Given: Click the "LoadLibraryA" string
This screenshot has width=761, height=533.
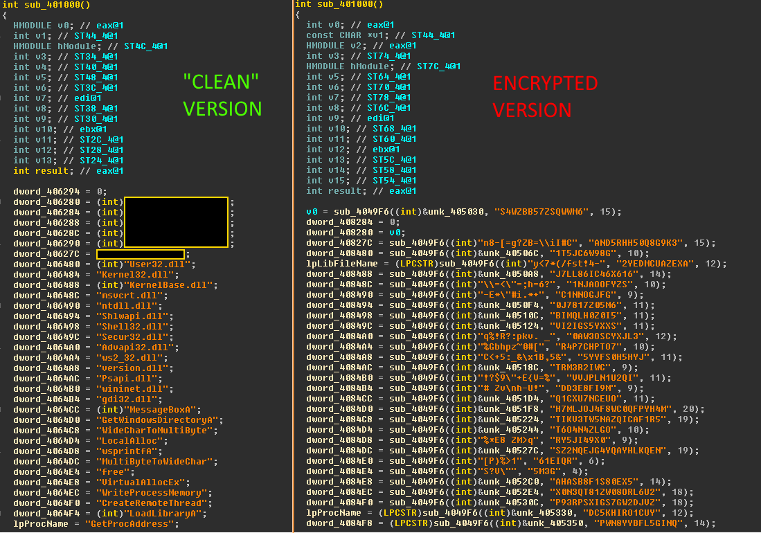Looking at the screenshot, I should pos(163,514).
